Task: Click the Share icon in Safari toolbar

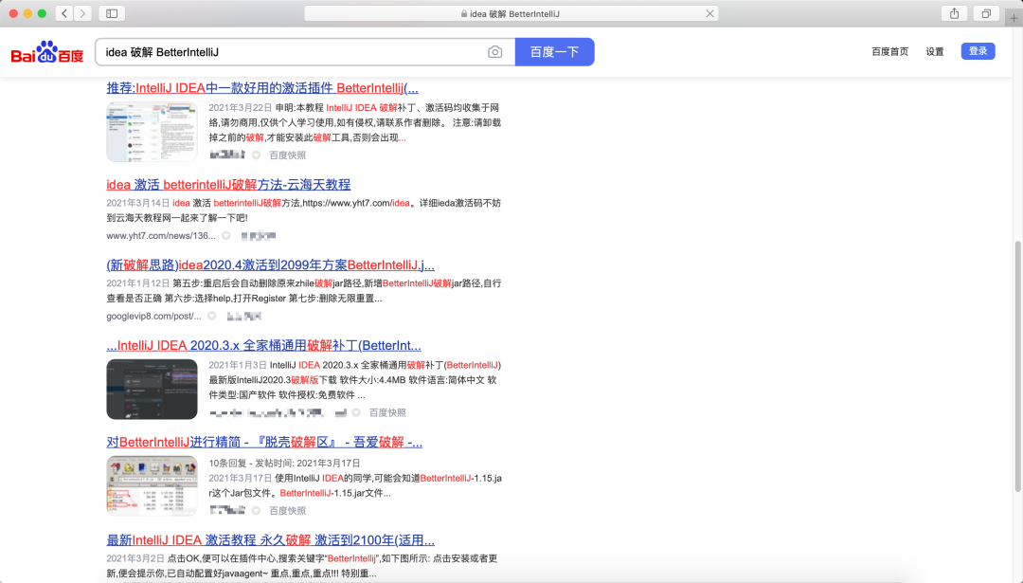Action: pyautogui.click(x=955, y=13)
